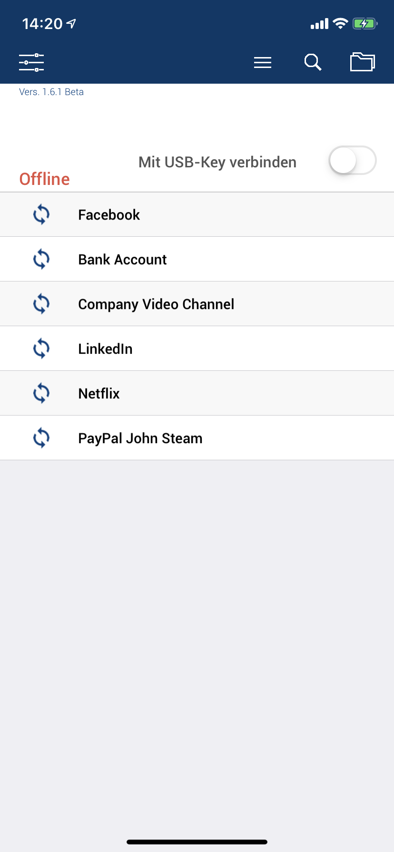This screenshot has height=852, width=394.
Task: Tap sync icon next to Netflix
Action: 41,393
